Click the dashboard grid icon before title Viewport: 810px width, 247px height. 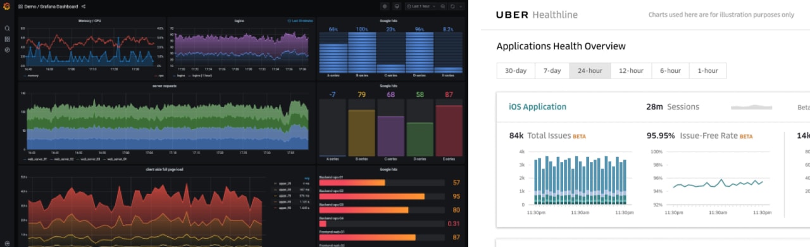click(x=20, y=6)
